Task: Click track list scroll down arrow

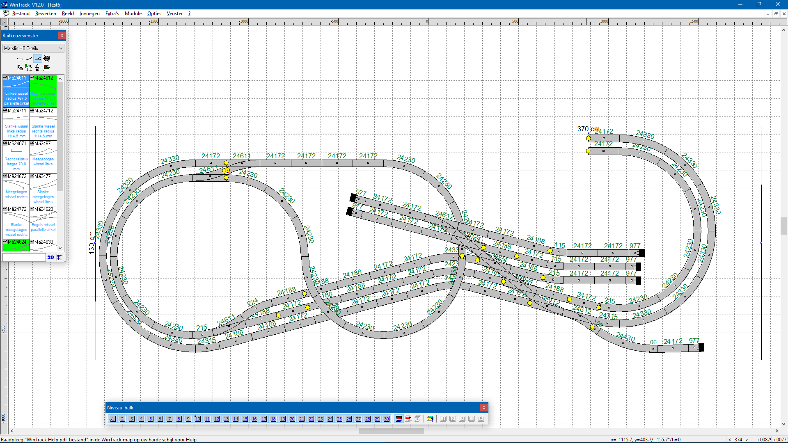Action: (60, 248)
